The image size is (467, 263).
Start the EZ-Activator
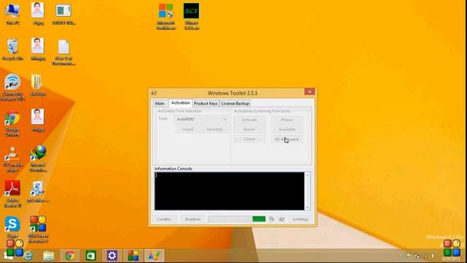coord(287,140)
